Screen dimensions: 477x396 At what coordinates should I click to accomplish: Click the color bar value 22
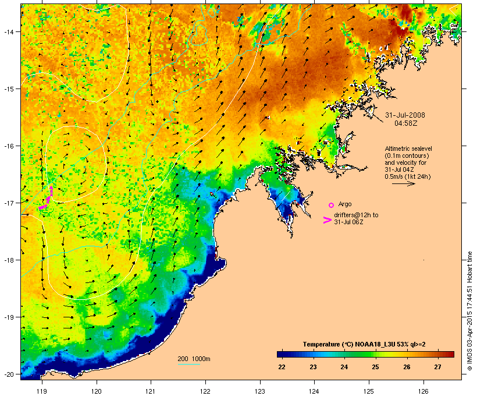coord(282,367)
